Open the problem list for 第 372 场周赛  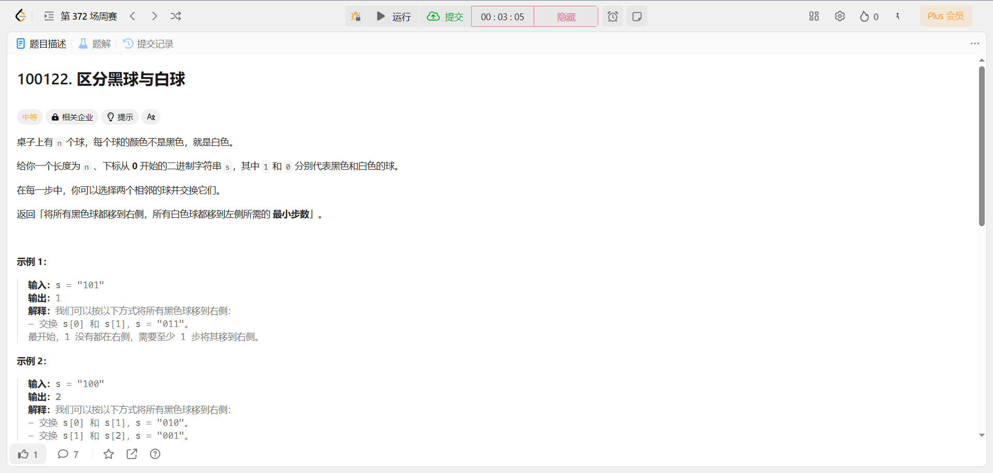(x=81, y=16)
